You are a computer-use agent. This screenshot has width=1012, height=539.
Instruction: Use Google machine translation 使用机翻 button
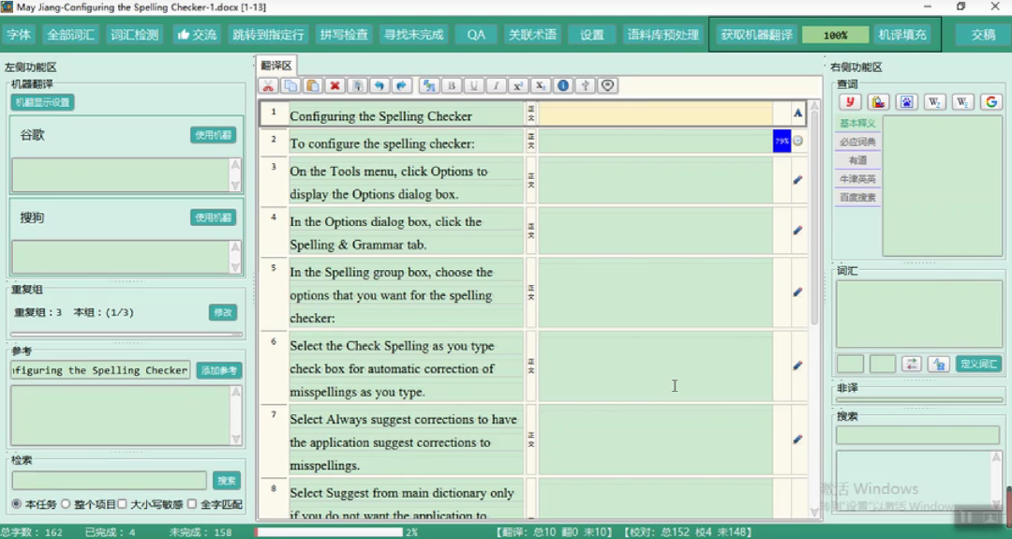click(213, 135)
